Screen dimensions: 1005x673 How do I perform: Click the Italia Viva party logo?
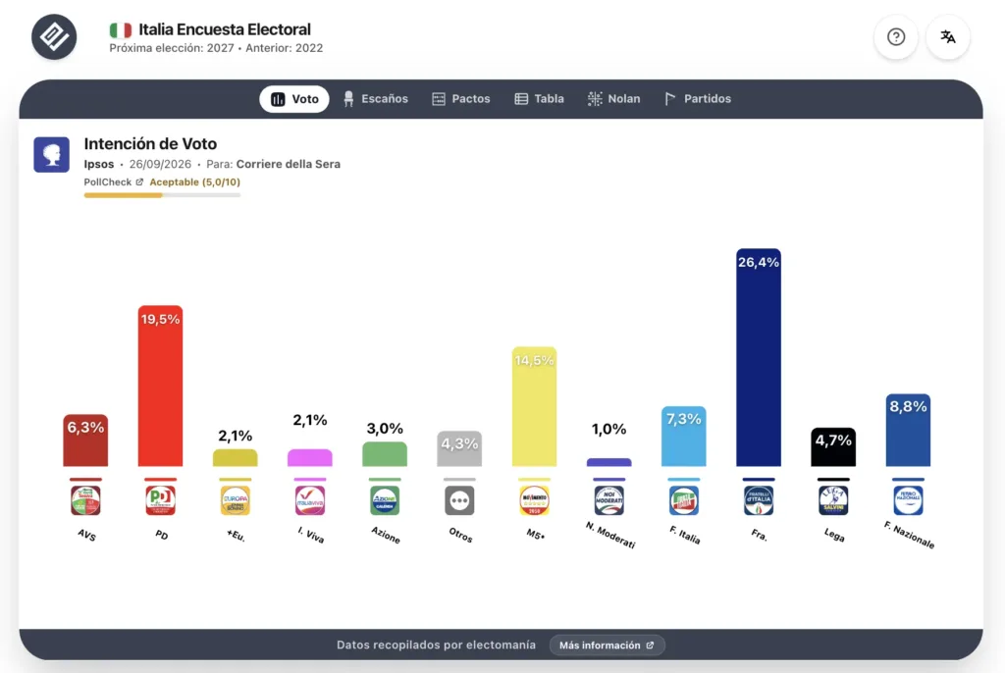tap(309, 500)
